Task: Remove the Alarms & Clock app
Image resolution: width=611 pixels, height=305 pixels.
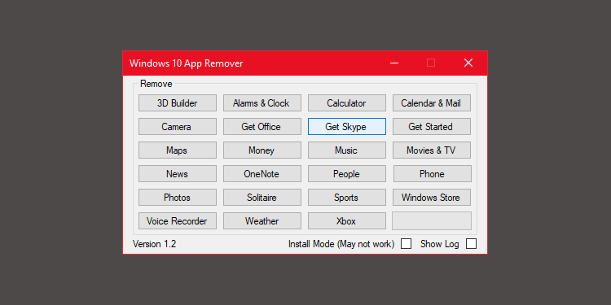Action: tap(262, 103)
